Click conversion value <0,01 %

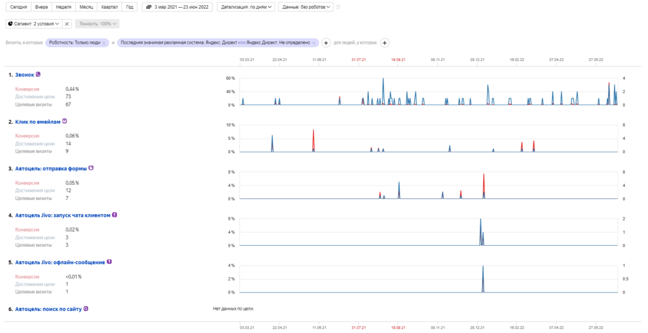pyautogui.click(x=73, y=277)
